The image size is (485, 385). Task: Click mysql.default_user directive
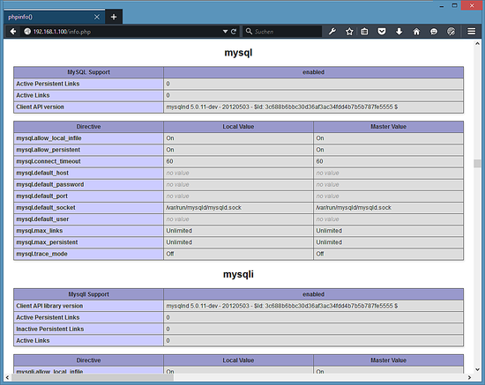(x=42, y=219)
